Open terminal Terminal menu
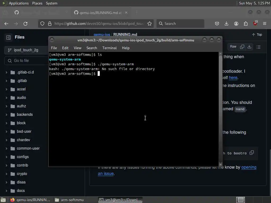Viewport: 271px width, 203px height. pos(109,48)
